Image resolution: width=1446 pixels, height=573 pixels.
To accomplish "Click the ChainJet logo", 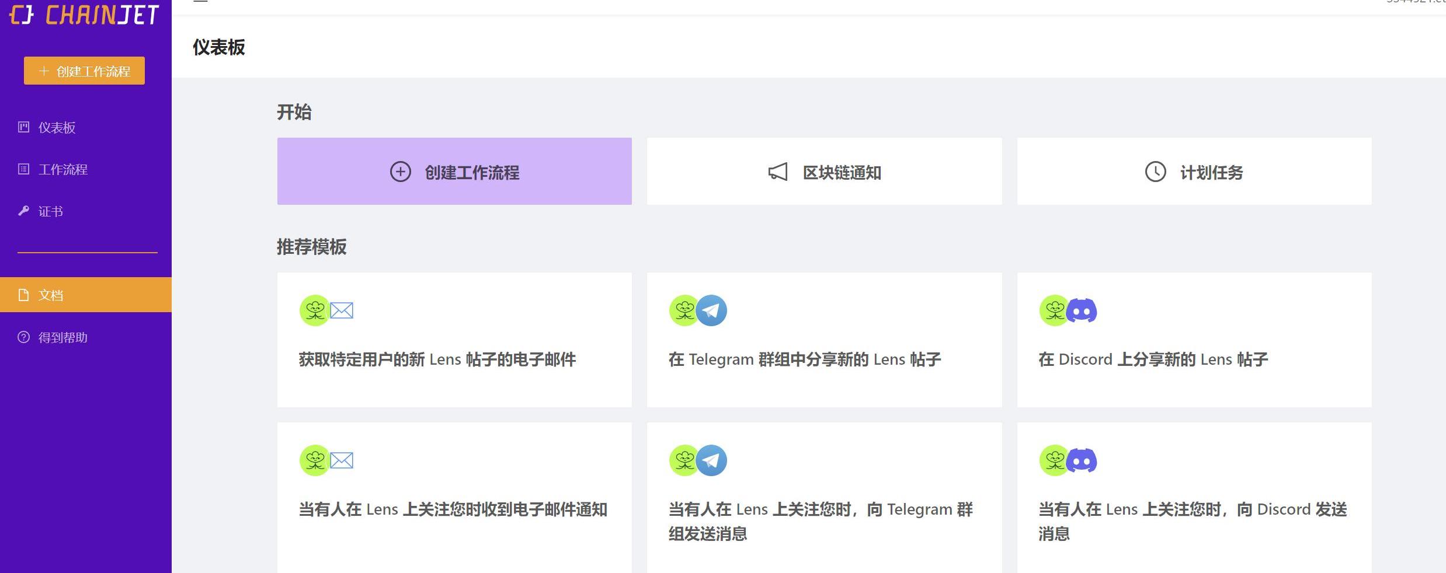I will [85, 15].
